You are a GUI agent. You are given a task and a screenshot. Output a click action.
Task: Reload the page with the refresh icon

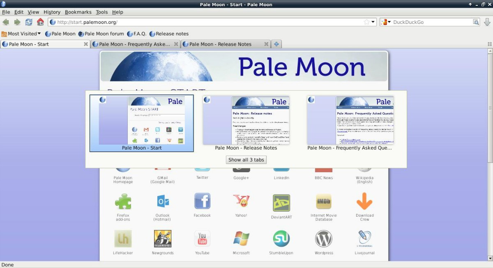[29, 22]
